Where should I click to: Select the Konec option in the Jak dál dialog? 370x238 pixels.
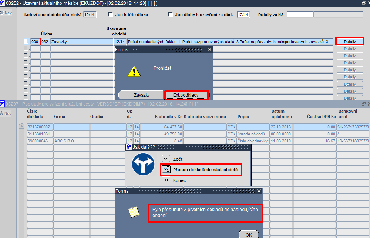179,180
